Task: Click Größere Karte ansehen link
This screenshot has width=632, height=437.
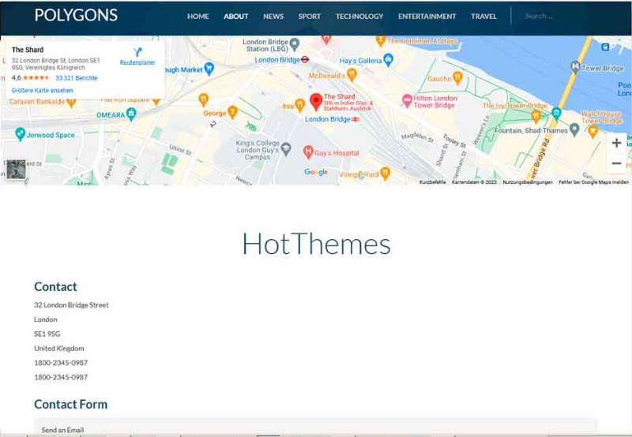Action: (x=43, y=91)
